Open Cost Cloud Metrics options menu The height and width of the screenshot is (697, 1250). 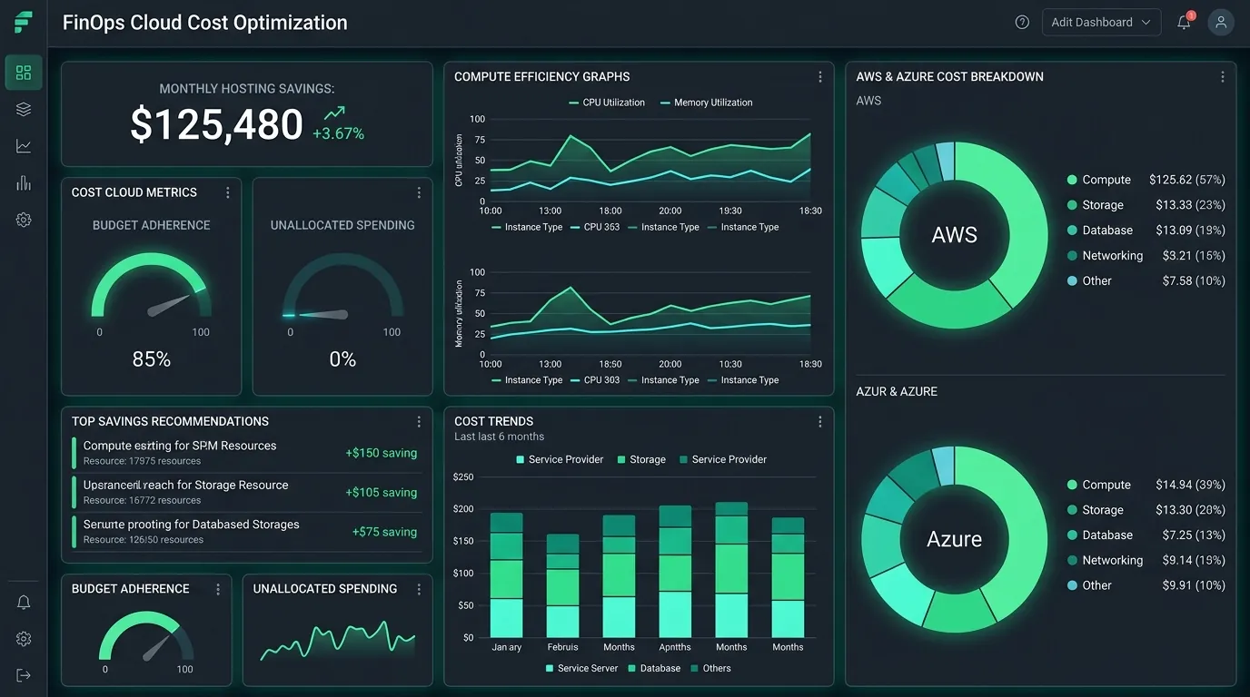(x=227, y=192)
